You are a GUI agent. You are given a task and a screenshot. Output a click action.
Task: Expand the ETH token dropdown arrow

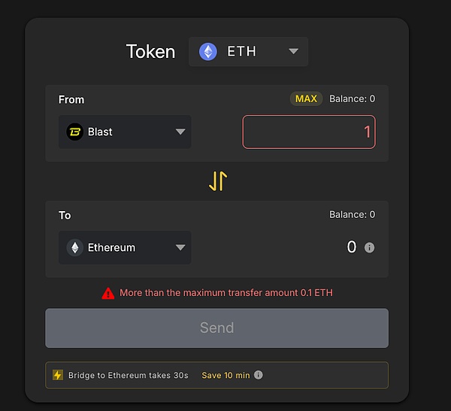(293, 51)
